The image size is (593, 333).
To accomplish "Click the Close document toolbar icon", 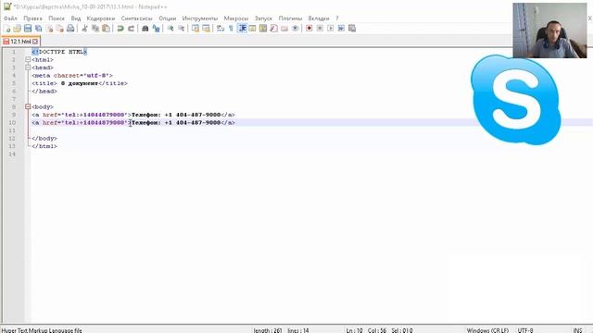I will coord(49,29).
